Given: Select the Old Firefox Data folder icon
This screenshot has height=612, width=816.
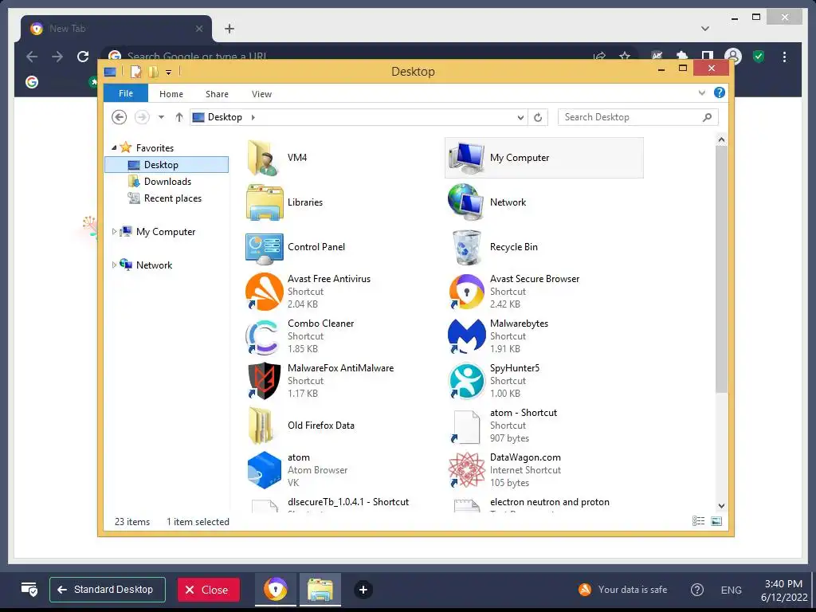Looking at the screenshot, I should point(261,426).
